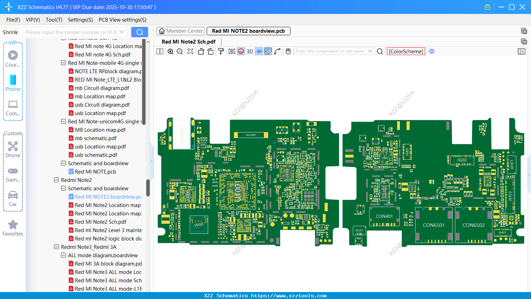
Task: Click the split view icon in toolbar
Action: point(160,52)
